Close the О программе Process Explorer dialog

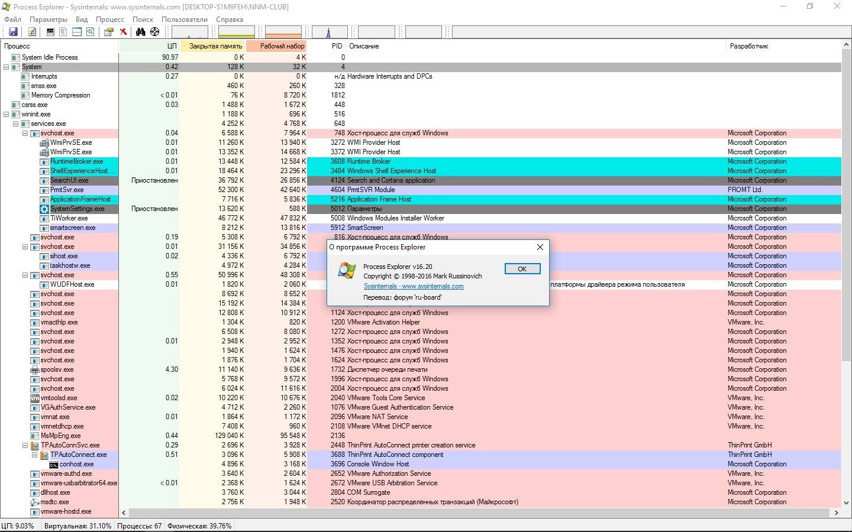pyautogui.click(x=540, y=247)
